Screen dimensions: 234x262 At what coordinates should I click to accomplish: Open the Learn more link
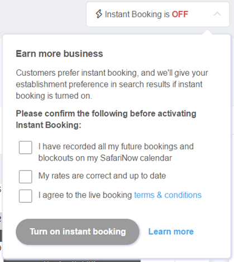click(x=171, y=231)
